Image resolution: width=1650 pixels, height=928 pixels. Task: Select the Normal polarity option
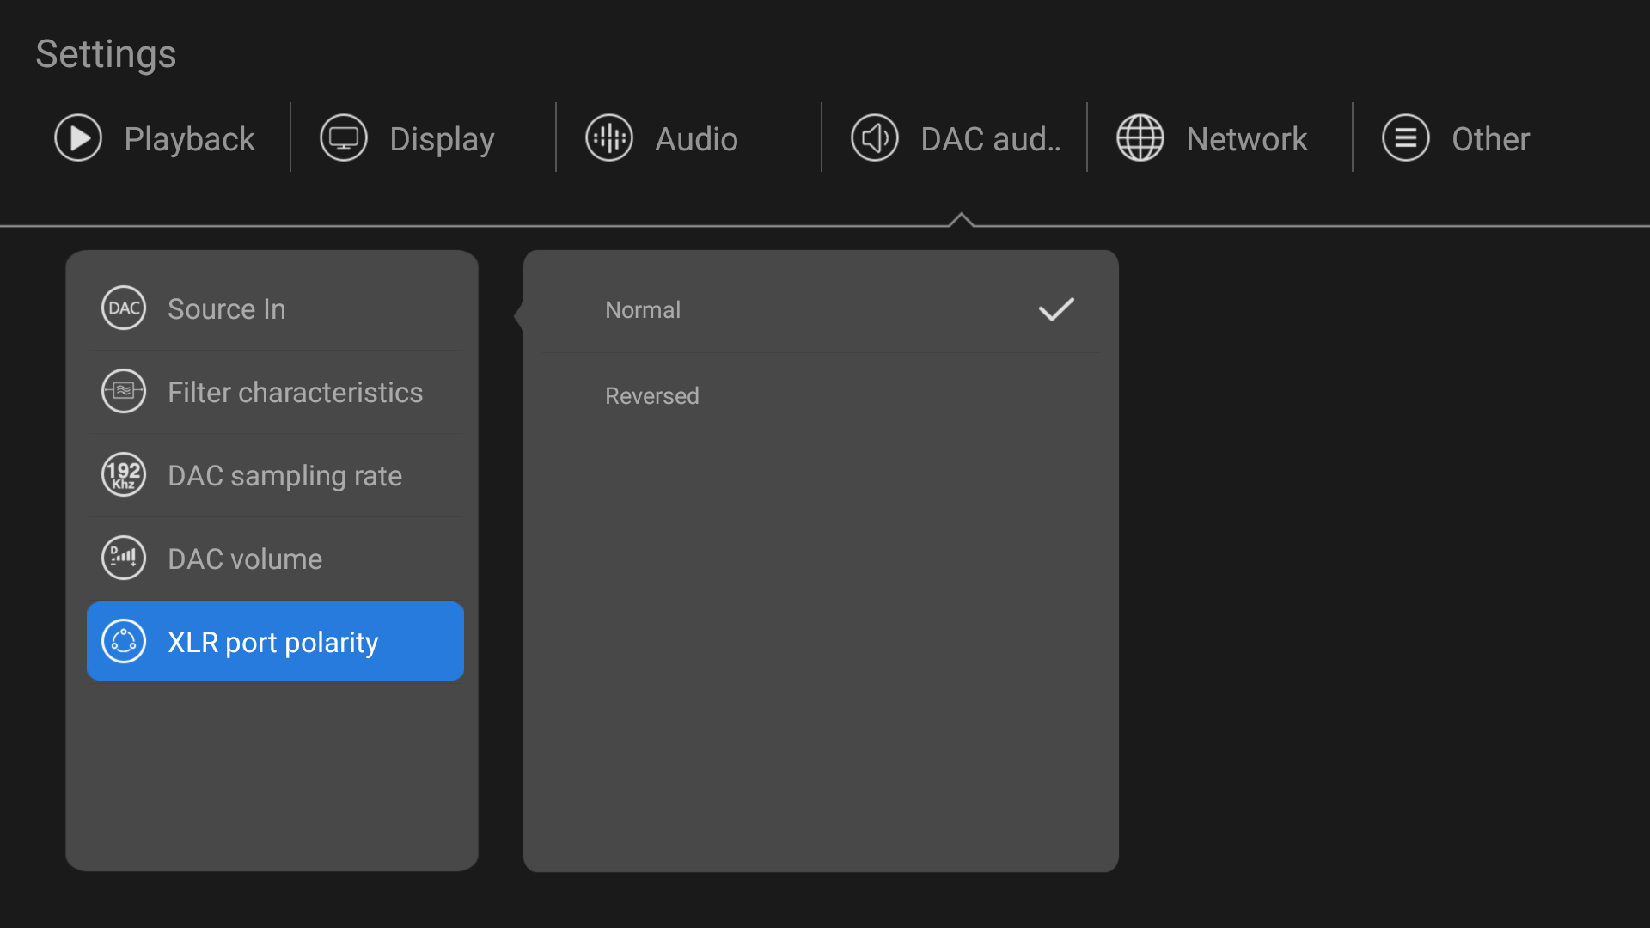[643, 310]
